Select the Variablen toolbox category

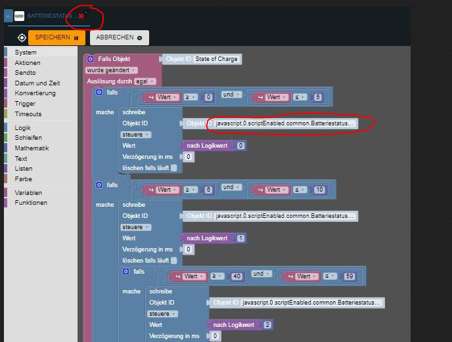click(x=28, y=193)
